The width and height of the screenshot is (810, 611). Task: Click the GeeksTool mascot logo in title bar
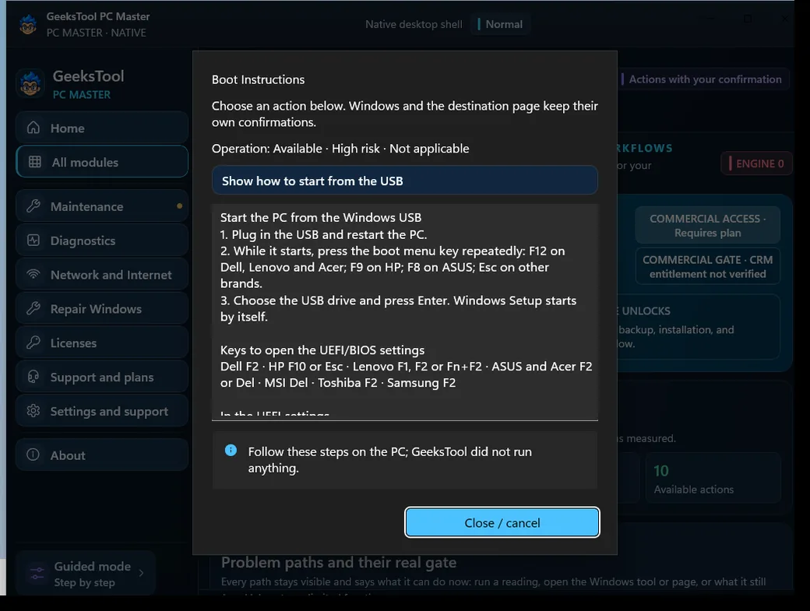pyautogui.click(x=28, y=24)
